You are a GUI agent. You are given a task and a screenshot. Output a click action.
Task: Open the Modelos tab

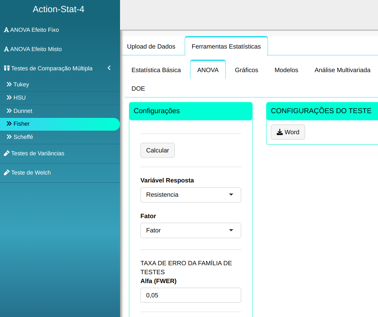[x=286, y=70]
